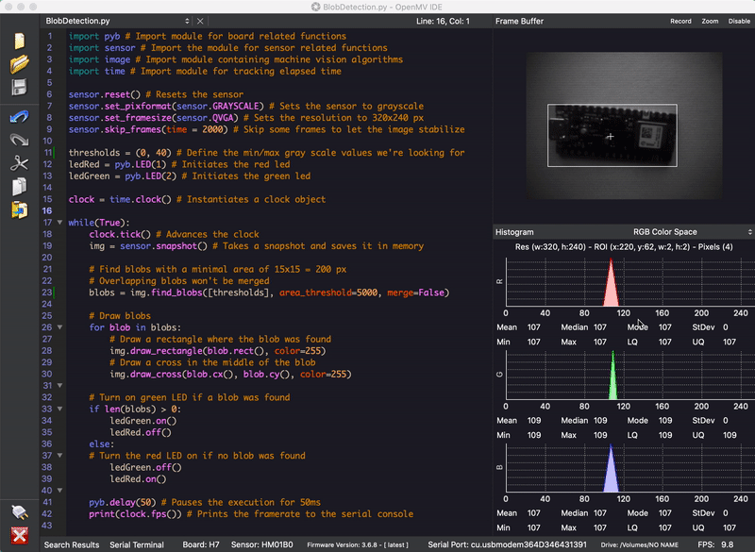Connect to the board via plug icon
The width and height of the screenshot is (755, 552).
[x=19, y=512]
